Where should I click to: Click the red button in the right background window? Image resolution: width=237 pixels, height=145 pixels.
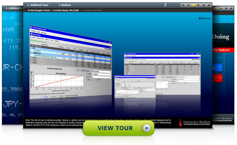click(217, 78)
